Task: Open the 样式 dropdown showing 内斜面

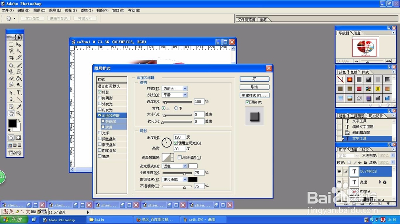Action: pyautogui.click(x=185, y=88)
